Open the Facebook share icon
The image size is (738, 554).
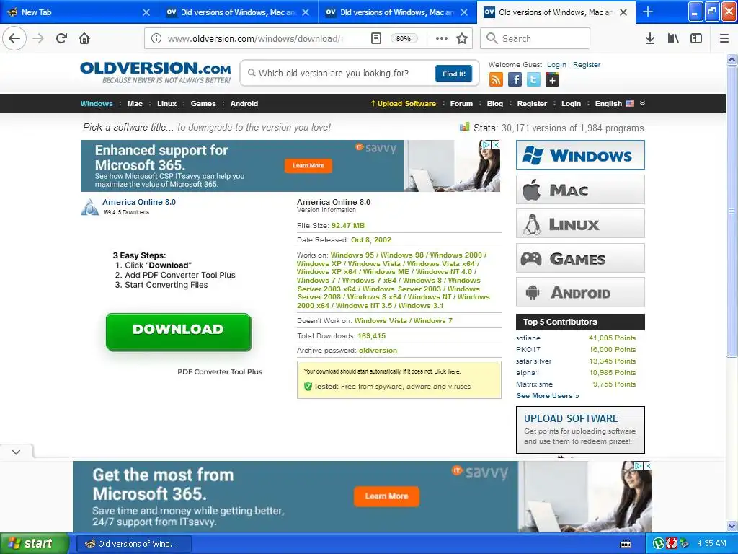pyautogui.click(x=515, y=79)
